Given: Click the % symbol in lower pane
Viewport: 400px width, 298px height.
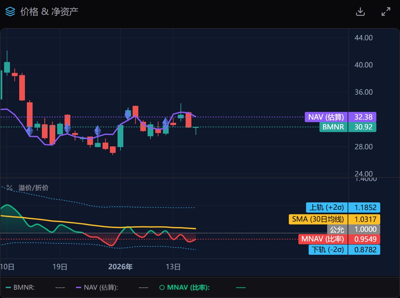Looking at the screenshot, I should click(9, 188).
